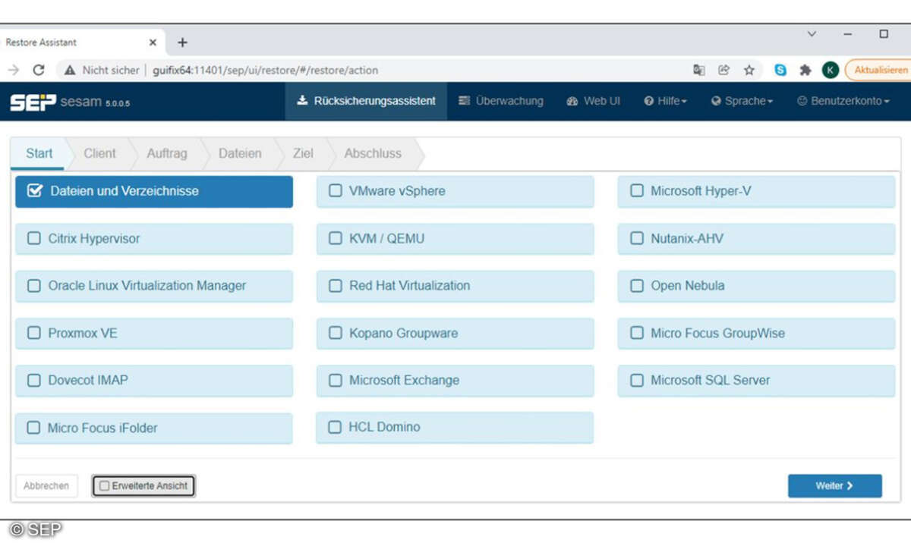The height and width of the screenshot is (546, 911).
Task: Open the Abschluss step tab
Action: coord(373,154)
